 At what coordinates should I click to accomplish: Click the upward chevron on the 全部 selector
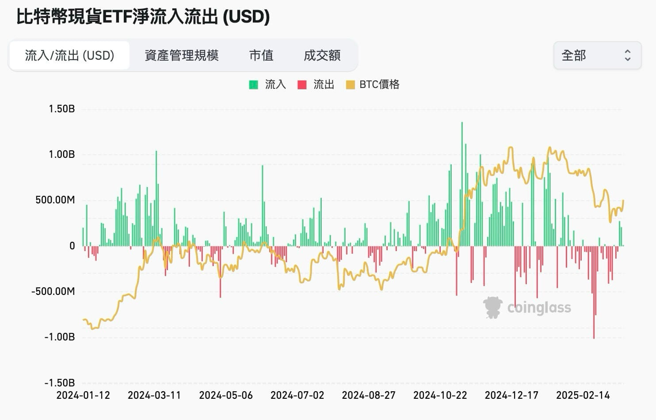tap(628, 51)
